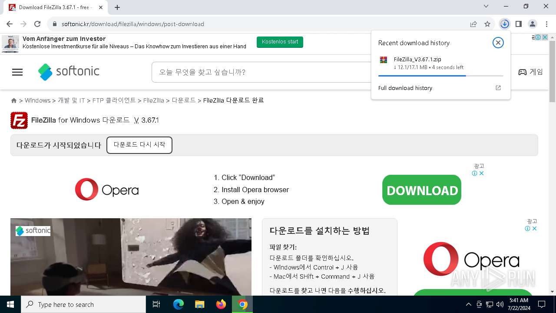Launch Firefox from taskbar
The height and width of the screenshot is (313, 556).
tap(221, 304)
